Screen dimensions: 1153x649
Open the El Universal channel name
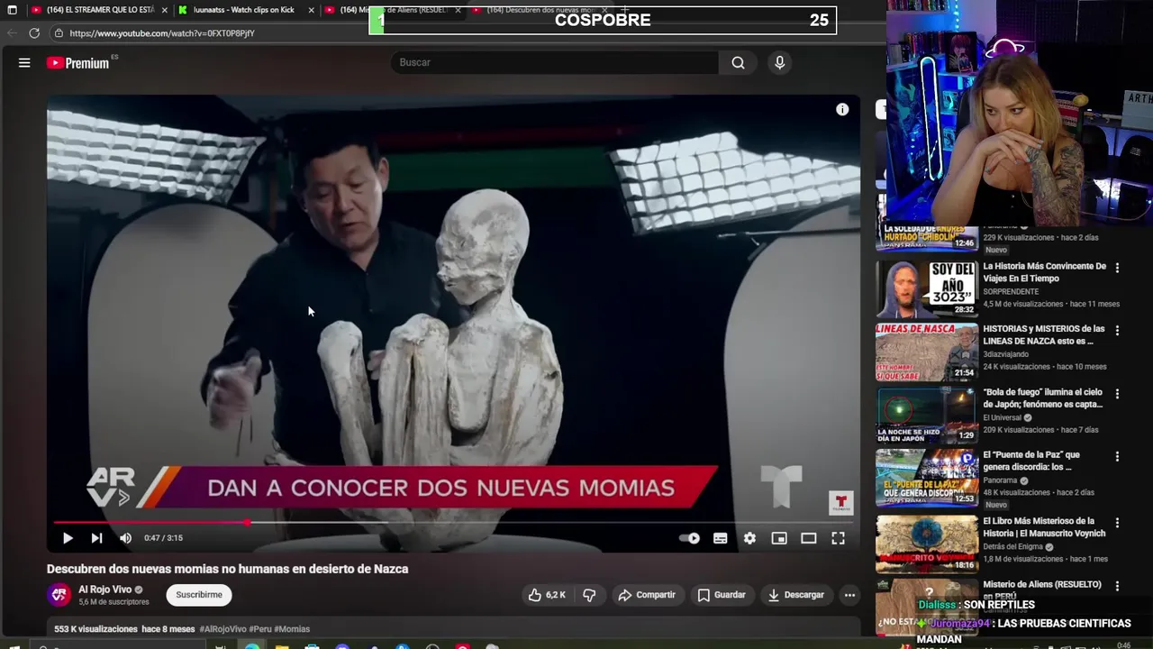(1002, 417)
